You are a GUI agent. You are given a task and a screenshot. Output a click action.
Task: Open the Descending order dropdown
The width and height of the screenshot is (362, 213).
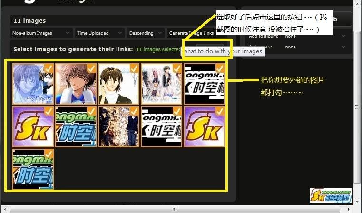pyautogui.click(x=146, y=33)
